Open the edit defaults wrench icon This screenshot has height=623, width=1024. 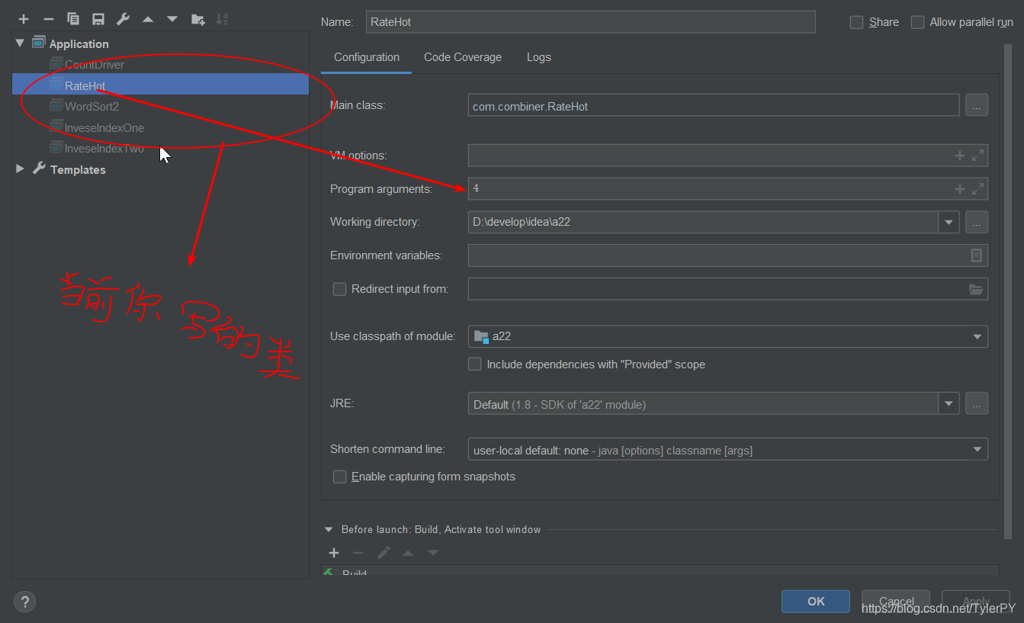pos(123,19)
